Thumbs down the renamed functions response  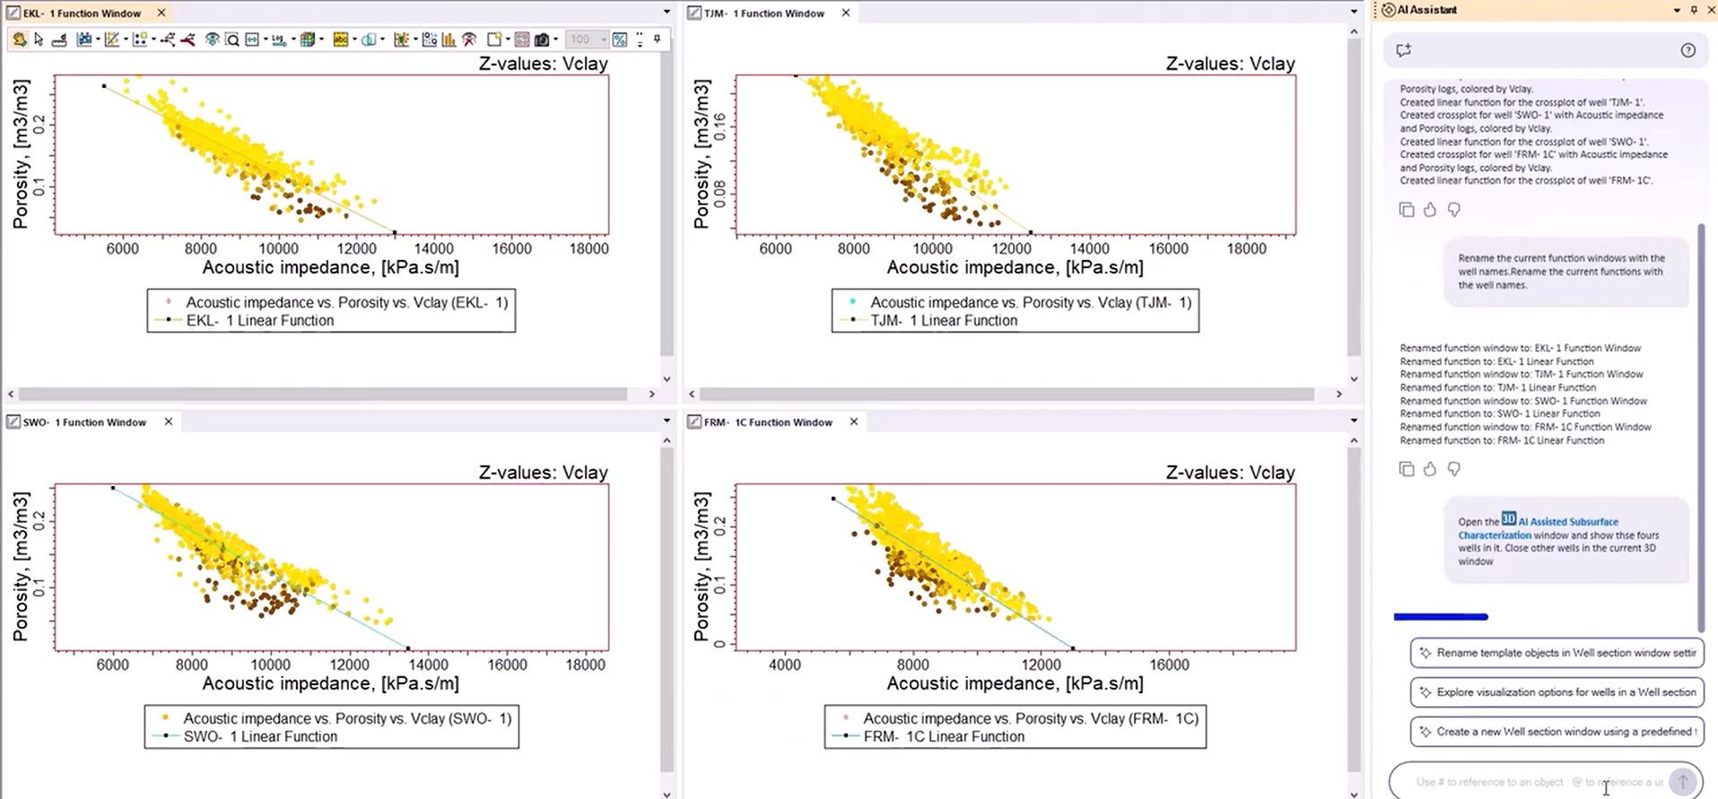(1454, 469)
